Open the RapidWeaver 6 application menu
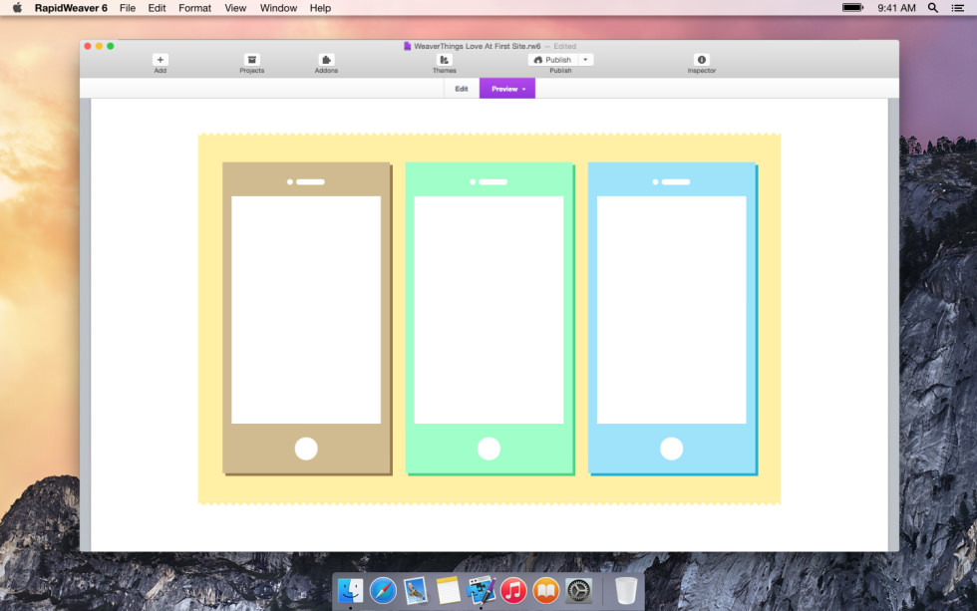Viewport: 977px width, 611px height. [x=71, y=8]
